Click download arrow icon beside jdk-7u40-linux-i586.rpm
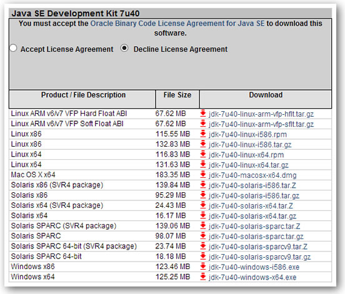 click(x=203, y=134)
